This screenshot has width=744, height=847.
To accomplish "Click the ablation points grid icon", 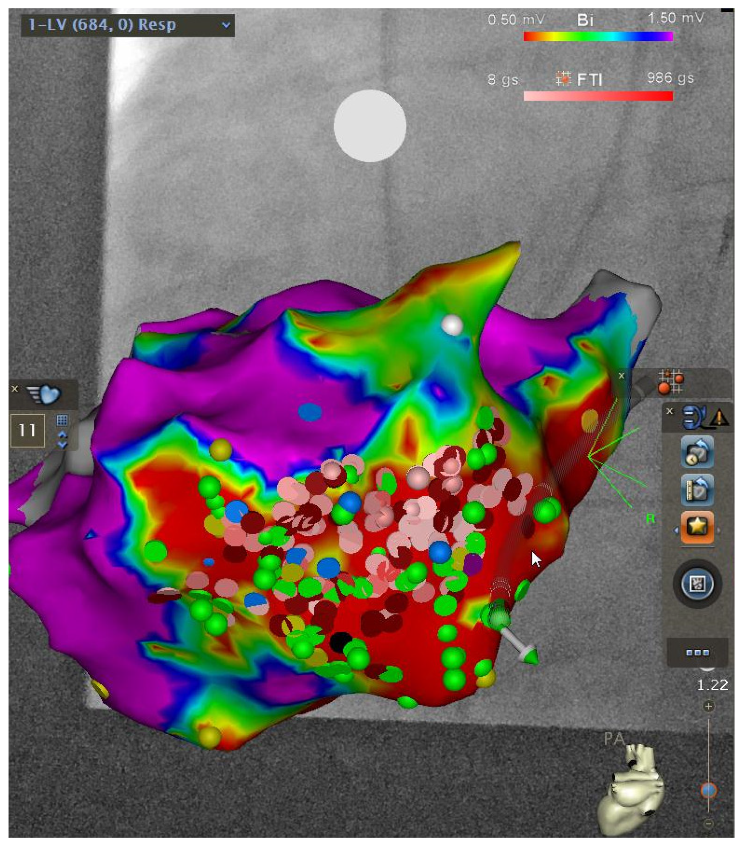I will click(x=671, y=382).
